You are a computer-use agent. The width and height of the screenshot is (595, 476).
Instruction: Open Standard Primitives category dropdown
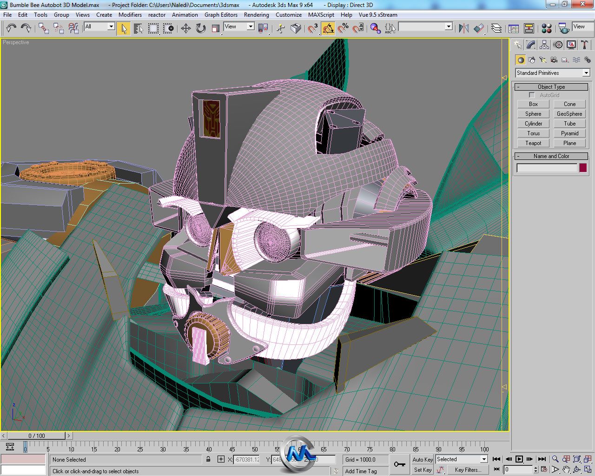click(x=552, y=73)
